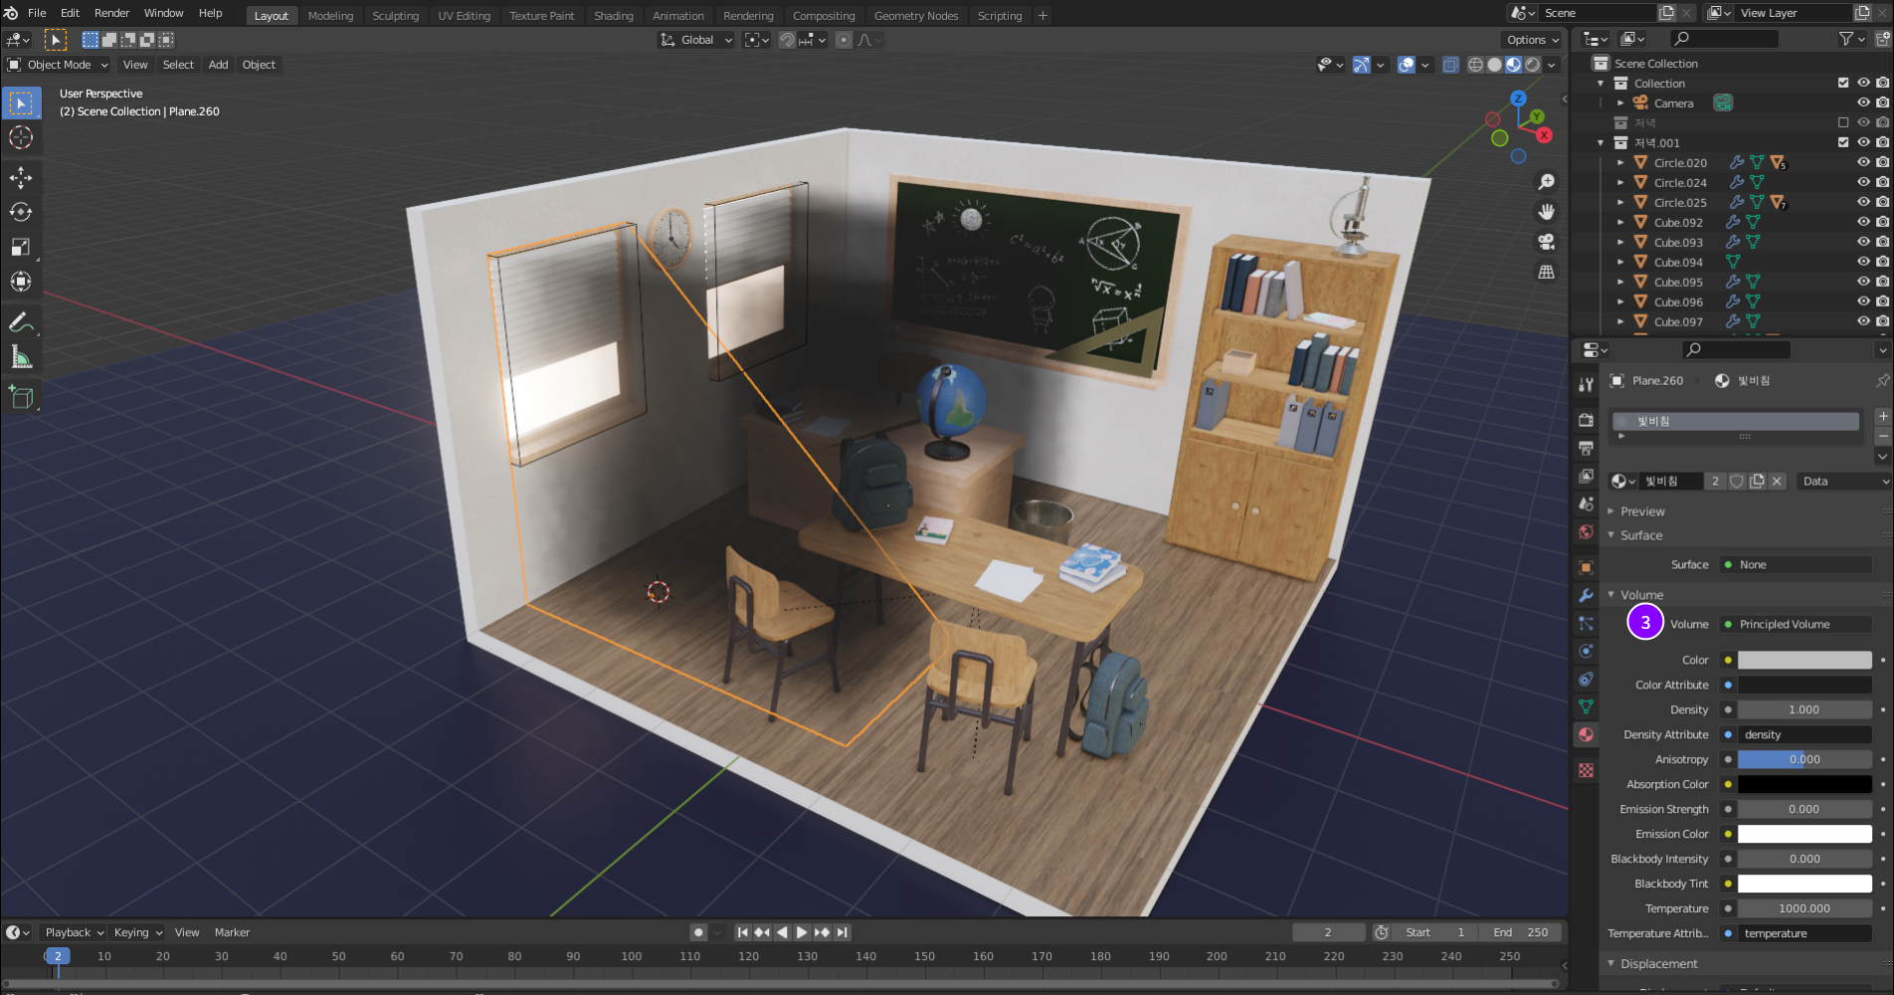Expand the Preview panel
1894x995 pixels.
[x=1641, y=511]
